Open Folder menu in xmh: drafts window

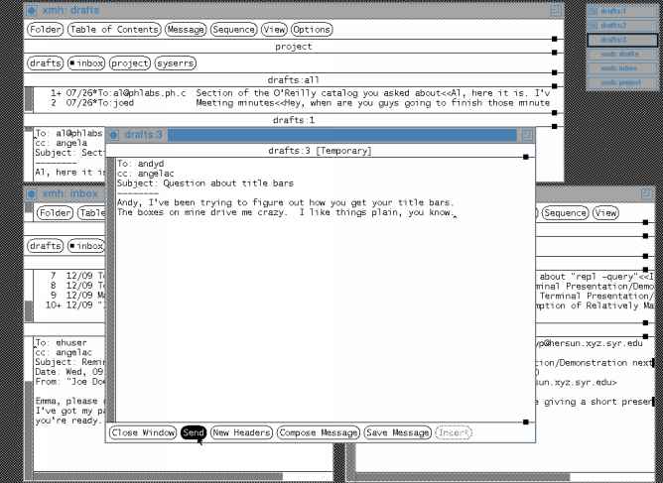(45, 30)
